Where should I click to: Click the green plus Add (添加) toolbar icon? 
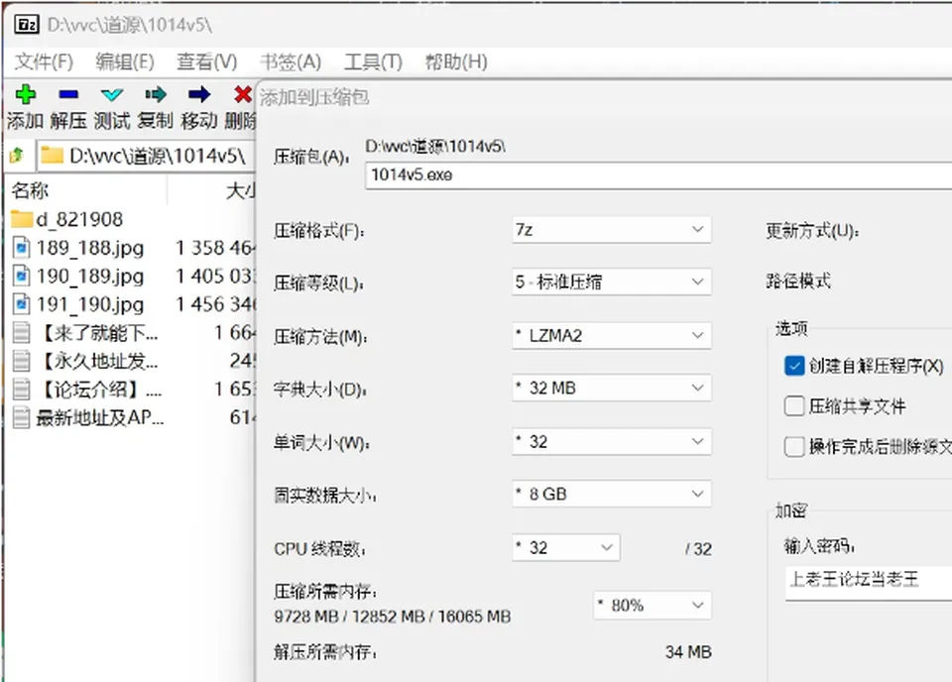(x=26, y=94)
